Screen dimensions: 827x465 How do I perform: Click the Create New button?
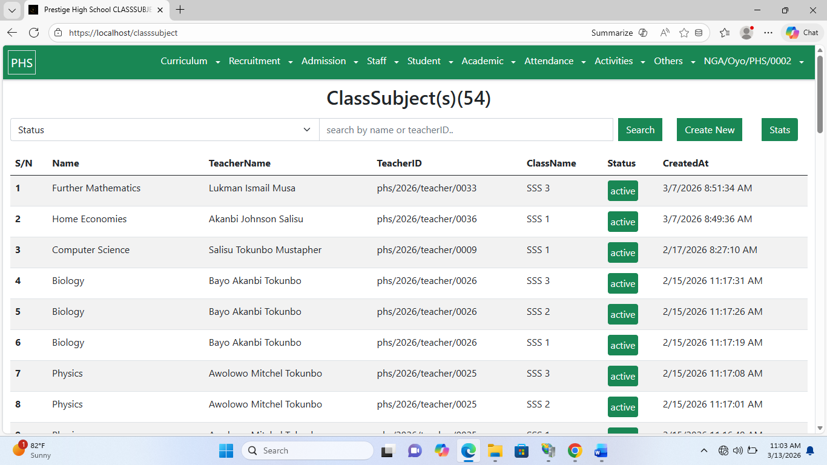(x=709, y=130)
